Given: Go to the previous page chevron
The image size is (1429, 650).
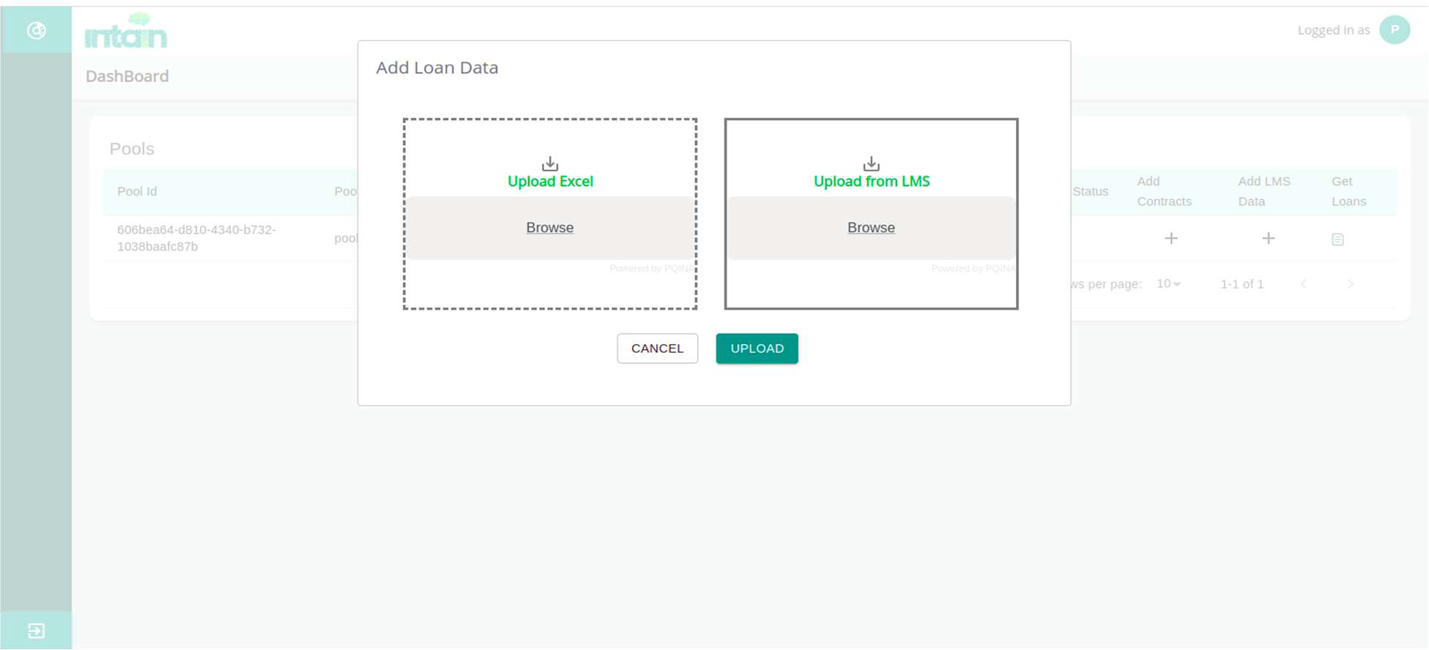Looking at the screenshot, I should click(x=1304, y=284).
